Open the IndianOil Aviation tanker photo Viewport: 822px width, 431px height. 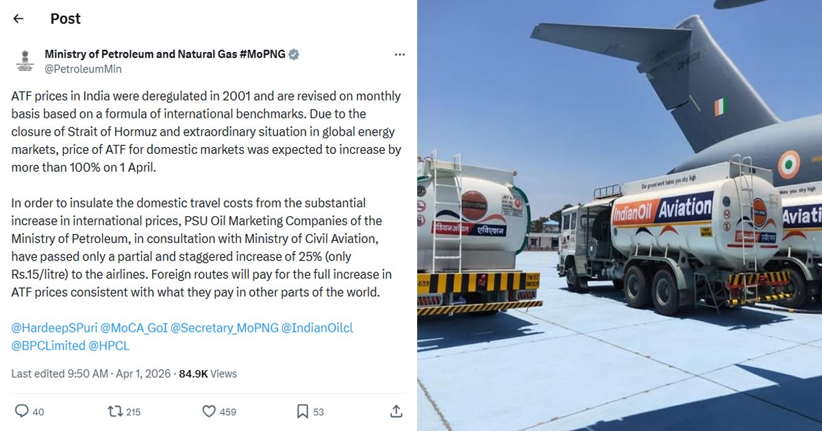coord(619,215)
